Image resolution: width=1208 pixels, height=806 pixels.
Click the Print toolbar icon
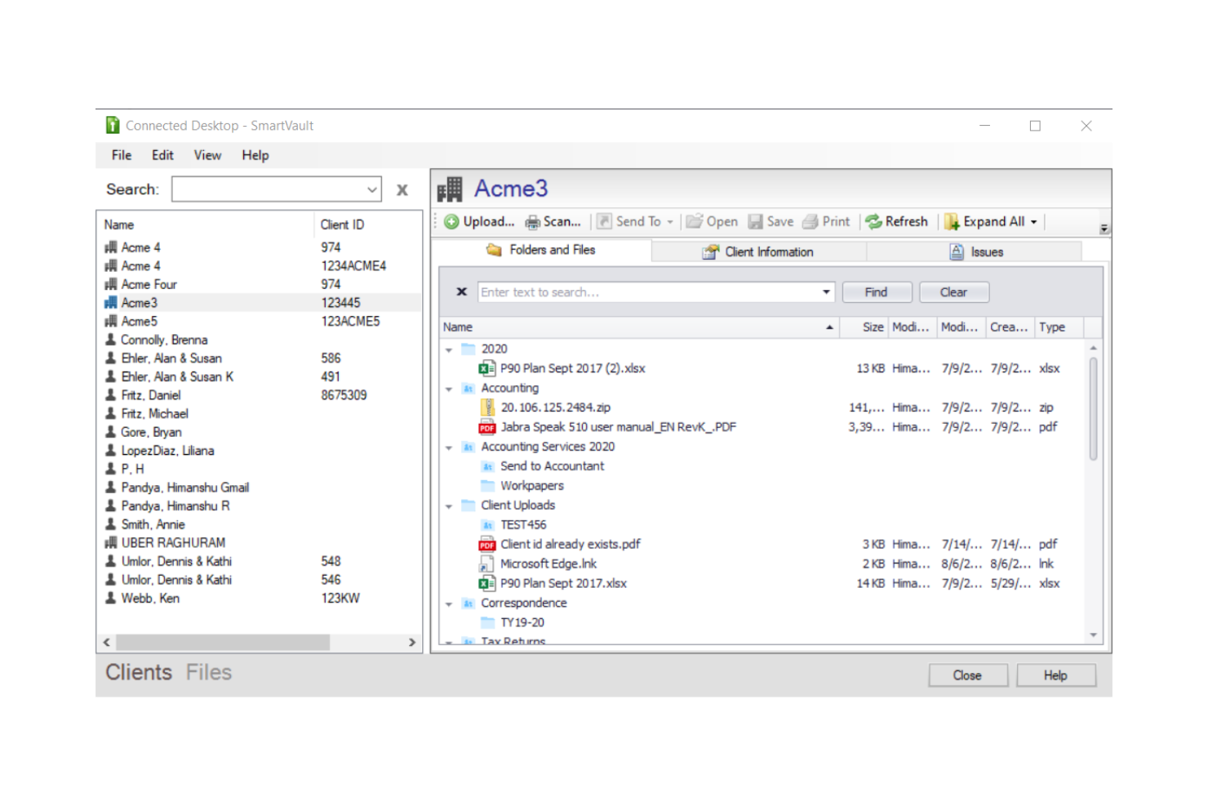point(810,221)
